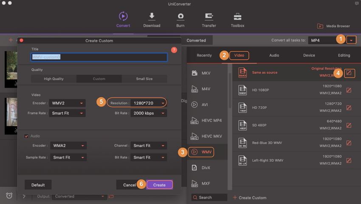Click the Cancel button
Screen dimensions: 361x204
(x=130, y=185)
